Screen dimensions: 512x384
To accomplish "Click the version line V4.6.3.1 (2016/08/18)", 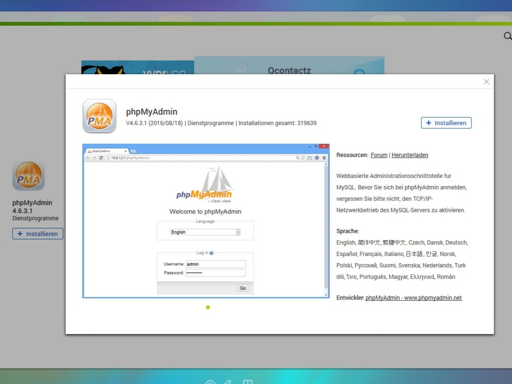I will point(154,123).
